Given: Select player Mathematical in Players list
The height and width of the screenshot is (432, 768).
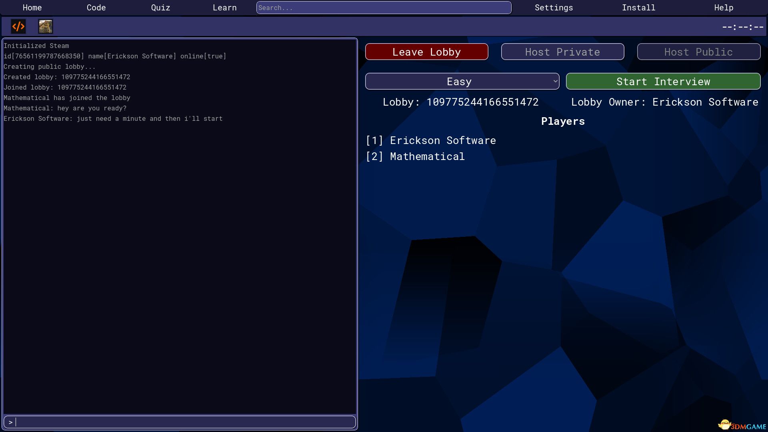Looking at the screenshot, I should (x=427, y=156).
